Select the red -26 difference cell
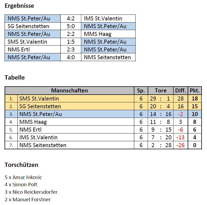Screen dimensions: 207x205 coord(180,145)
